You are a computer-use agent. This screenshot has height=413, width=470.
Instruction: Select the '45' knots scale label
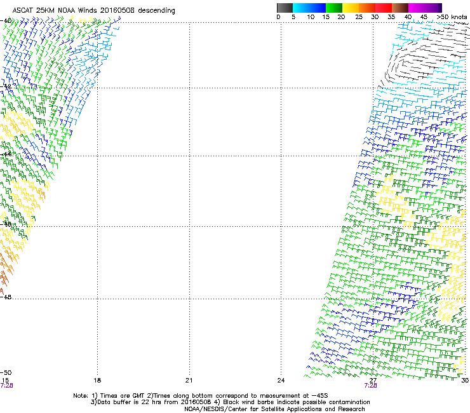(424, 17)
